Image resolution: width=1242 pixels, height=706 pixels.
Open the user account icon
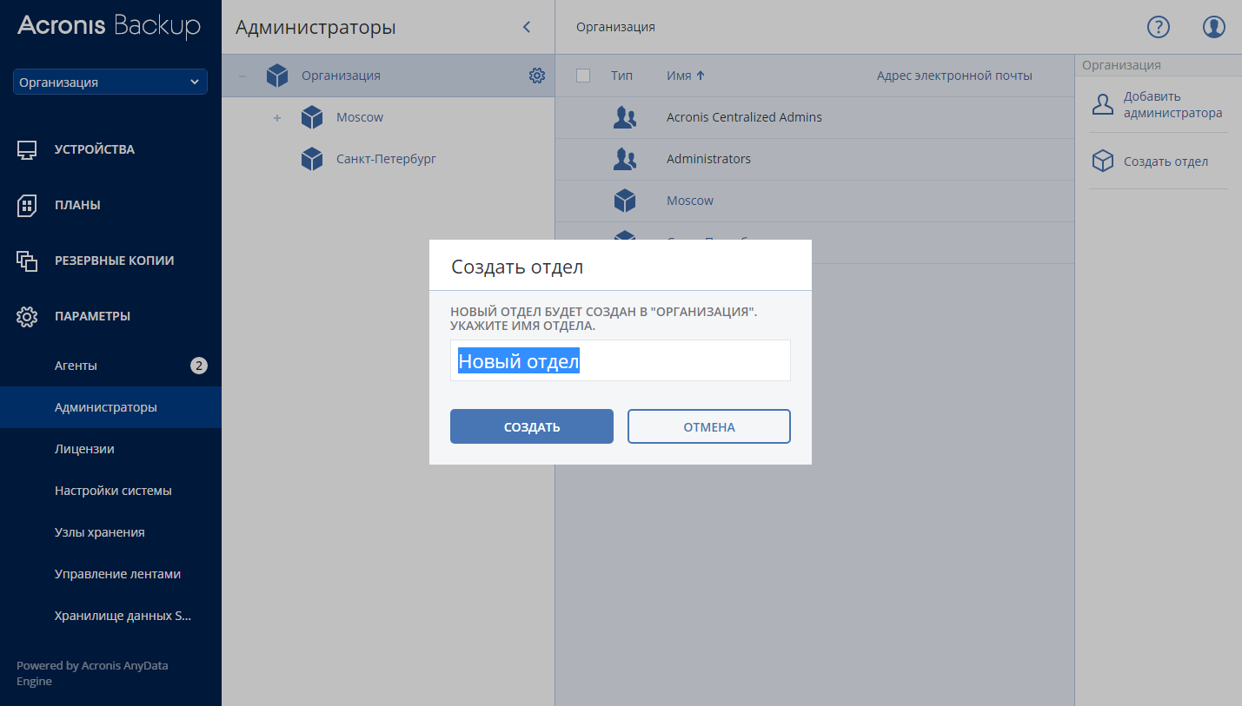pos(1213,27)
